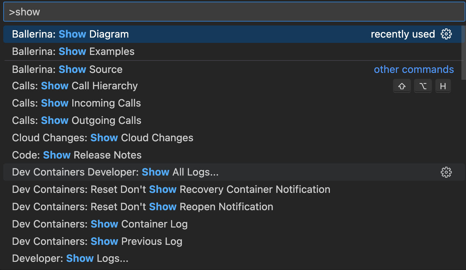This screenshot has height=270, width=466.
Task: Choose Reset Don't Show Recovery Container Notification
Action: pos(232,189)
